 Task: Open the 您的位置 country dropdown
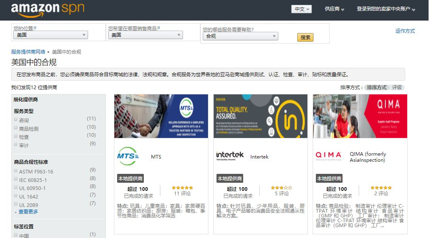[50, 35]
